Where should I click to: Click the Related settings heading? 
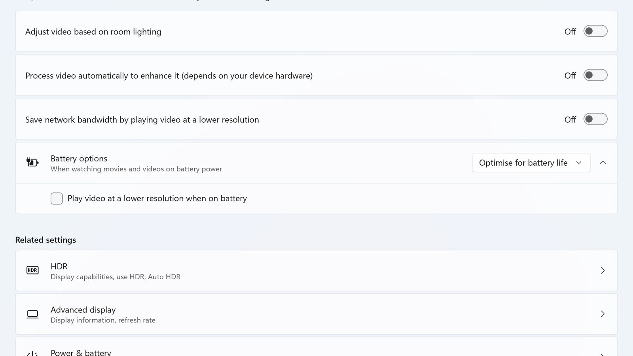45,240
